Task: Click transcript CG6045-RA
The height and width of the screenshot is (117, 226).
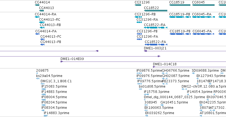Action: coord(203,17)
